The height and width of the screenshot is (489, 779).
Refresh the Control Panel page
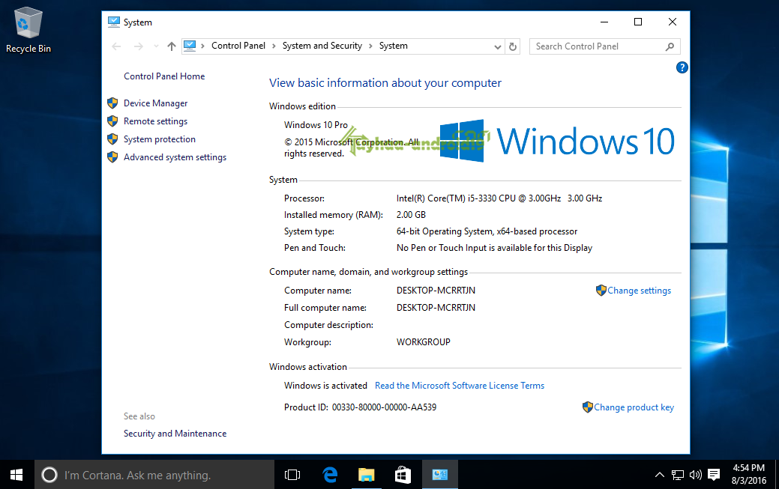513,46
